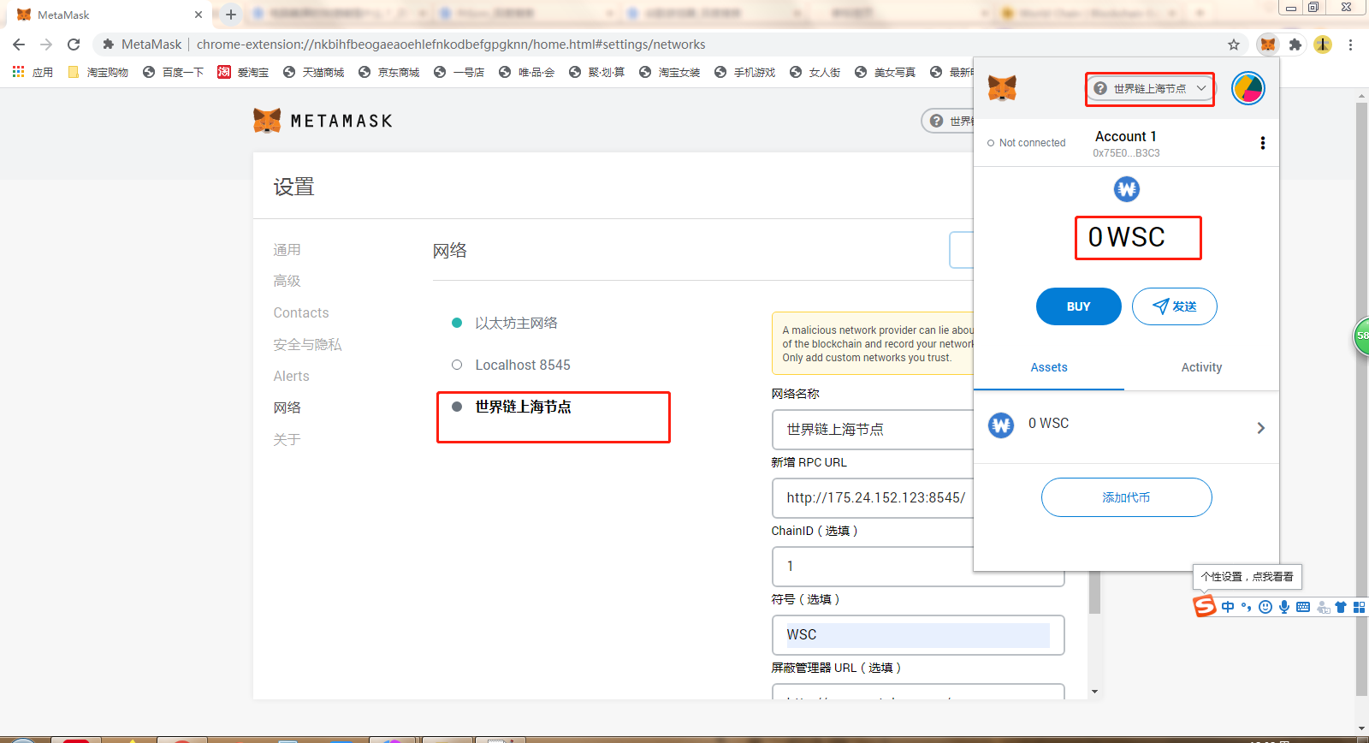Viewport: 1369px width, 743px height.
Task: Click the settings page network selector pill
Action: [948, 121]
